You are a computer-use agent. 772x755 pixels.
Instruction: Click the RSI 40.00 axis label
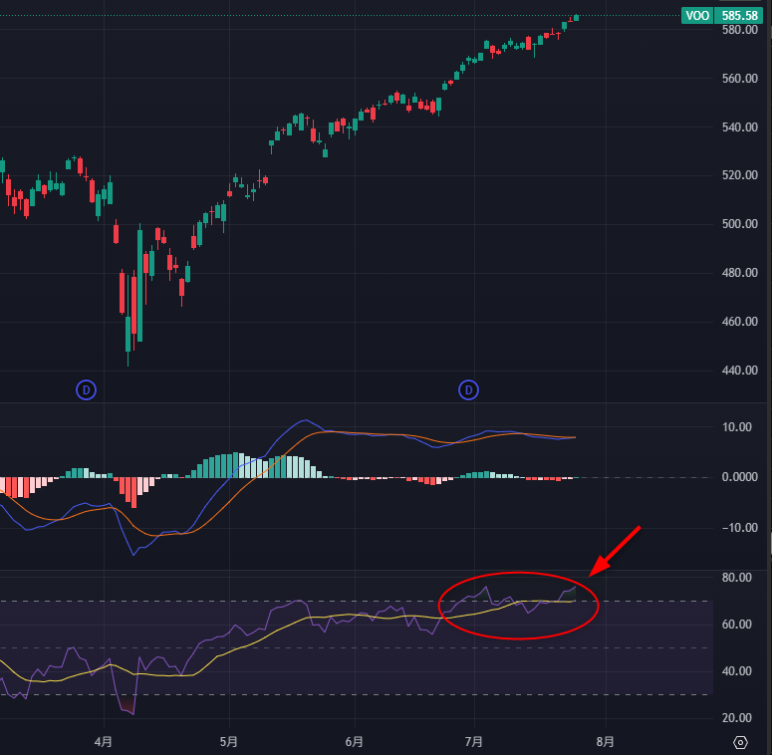736,671
